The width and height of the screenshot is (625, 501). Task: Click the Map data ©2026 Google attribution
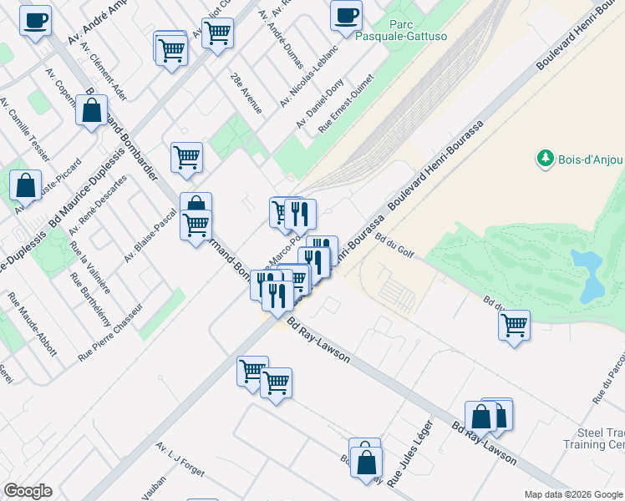pos(573,494)
